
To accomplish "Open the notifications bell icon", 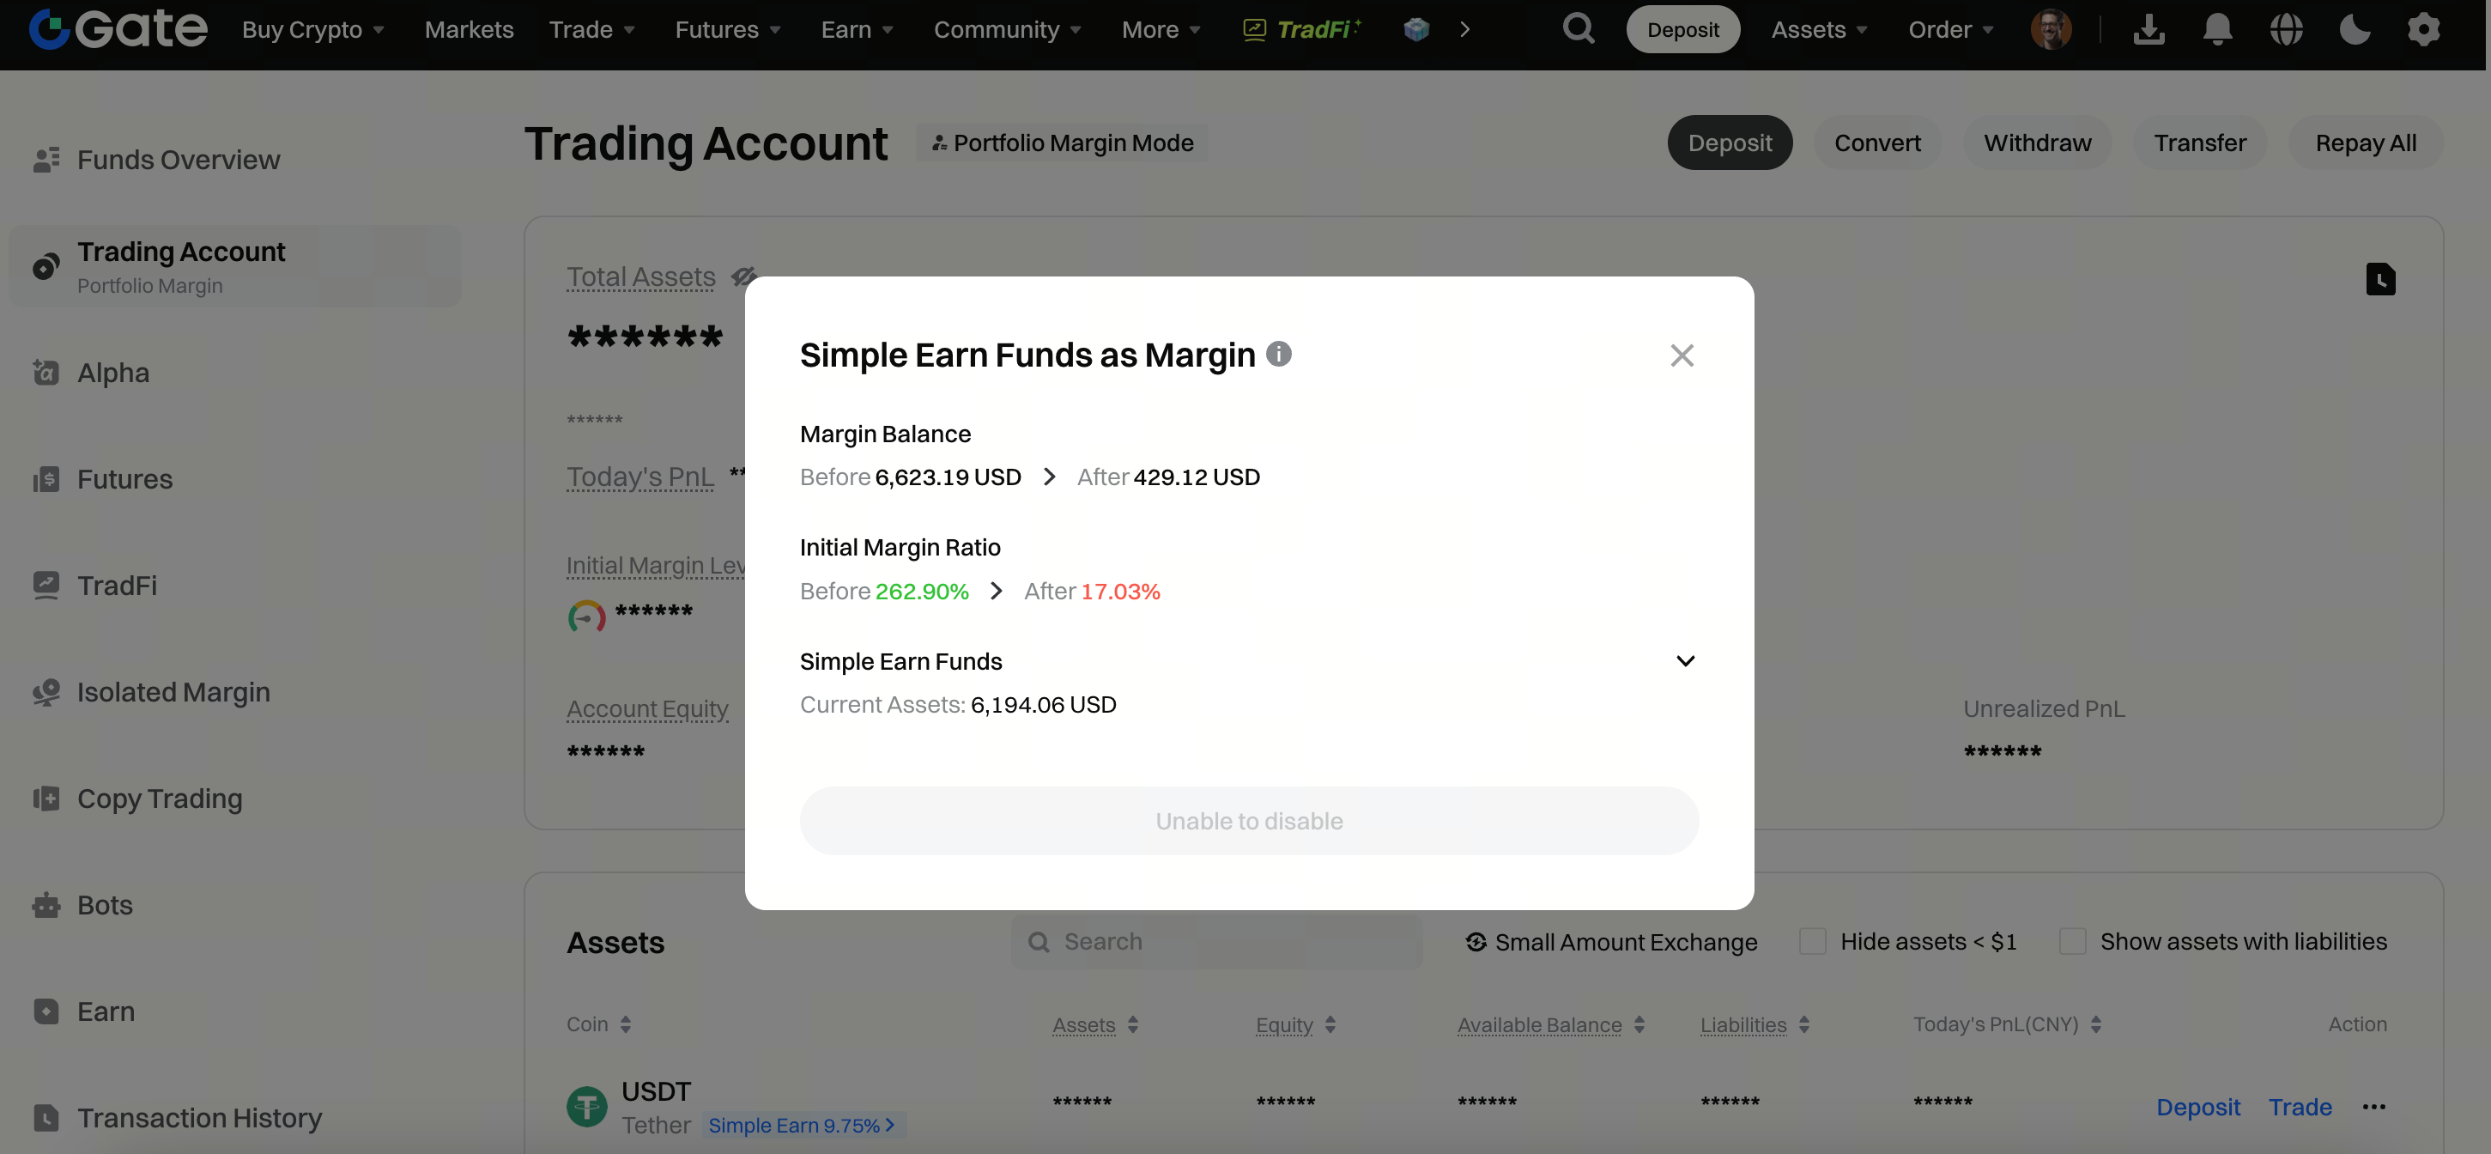I will pos(2216,30).
